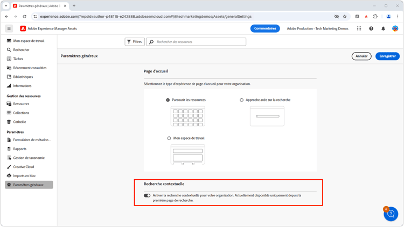The height and width of the screenshot is (227, 404).
Task: Click the Annuler button
Action: tap(361, 56)
